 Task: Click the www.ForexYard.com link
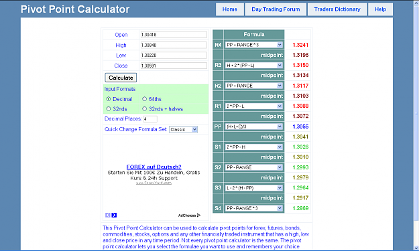point(154,183)
